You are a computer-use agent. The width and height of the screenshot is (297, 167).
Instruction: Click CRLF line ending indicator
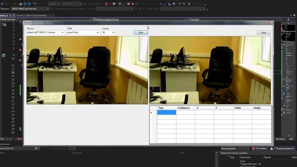pyautogui.click(x=291, y=139)
